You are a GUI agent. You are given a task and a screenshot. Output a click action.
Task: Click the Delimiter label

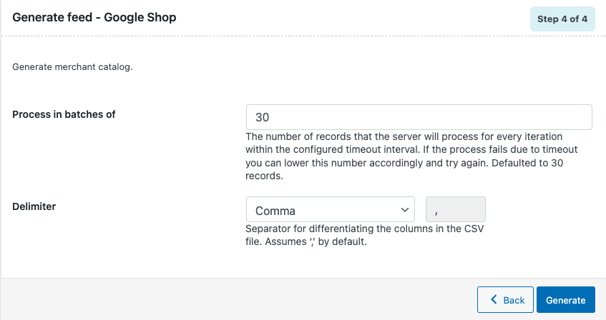(x=34, y=206)
